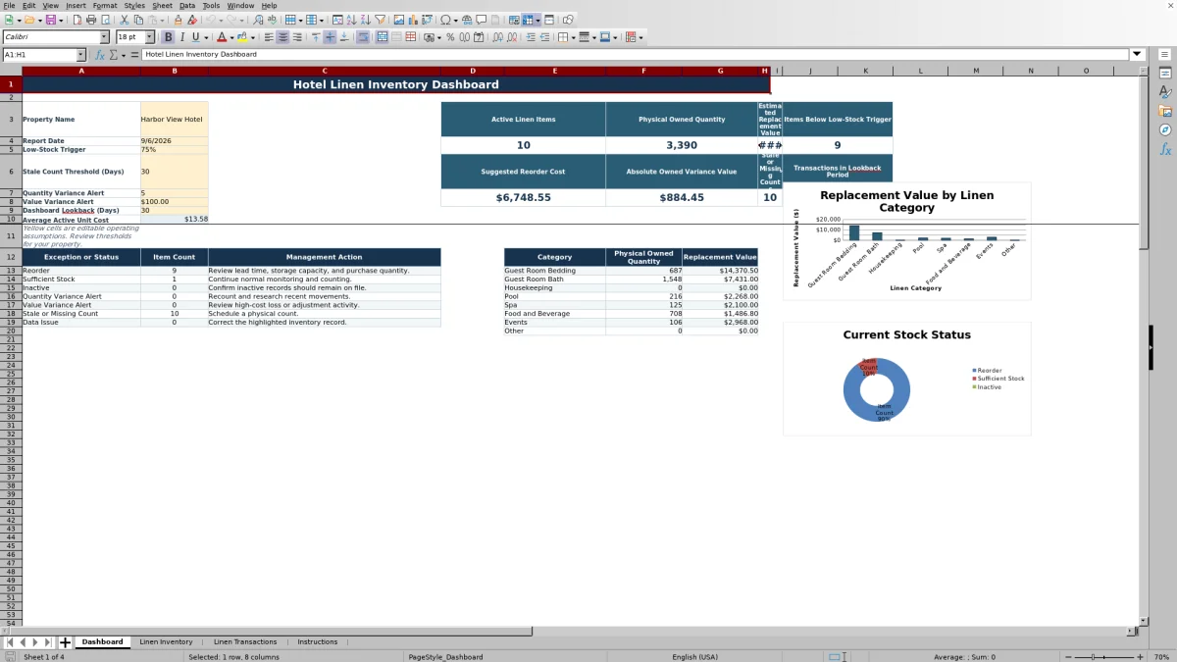The width and height of the screenshot is (1177, 662).
Task: Open the Tools menu
Action: point(211,5)
